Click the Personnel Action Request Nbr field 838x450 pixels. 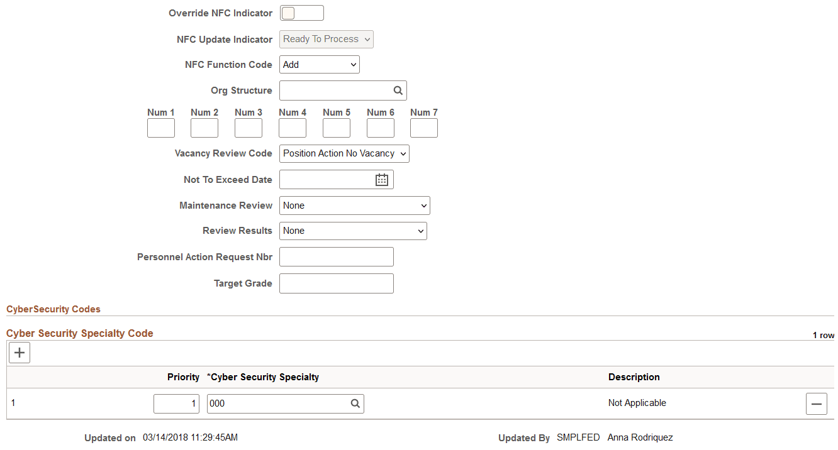(336, 256)
